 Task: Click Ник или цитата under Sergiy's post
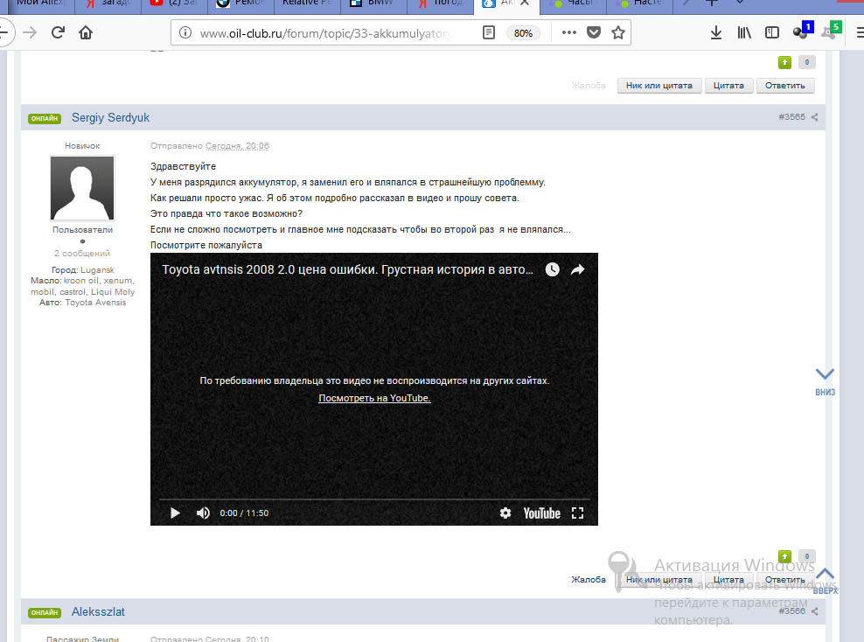659,580
